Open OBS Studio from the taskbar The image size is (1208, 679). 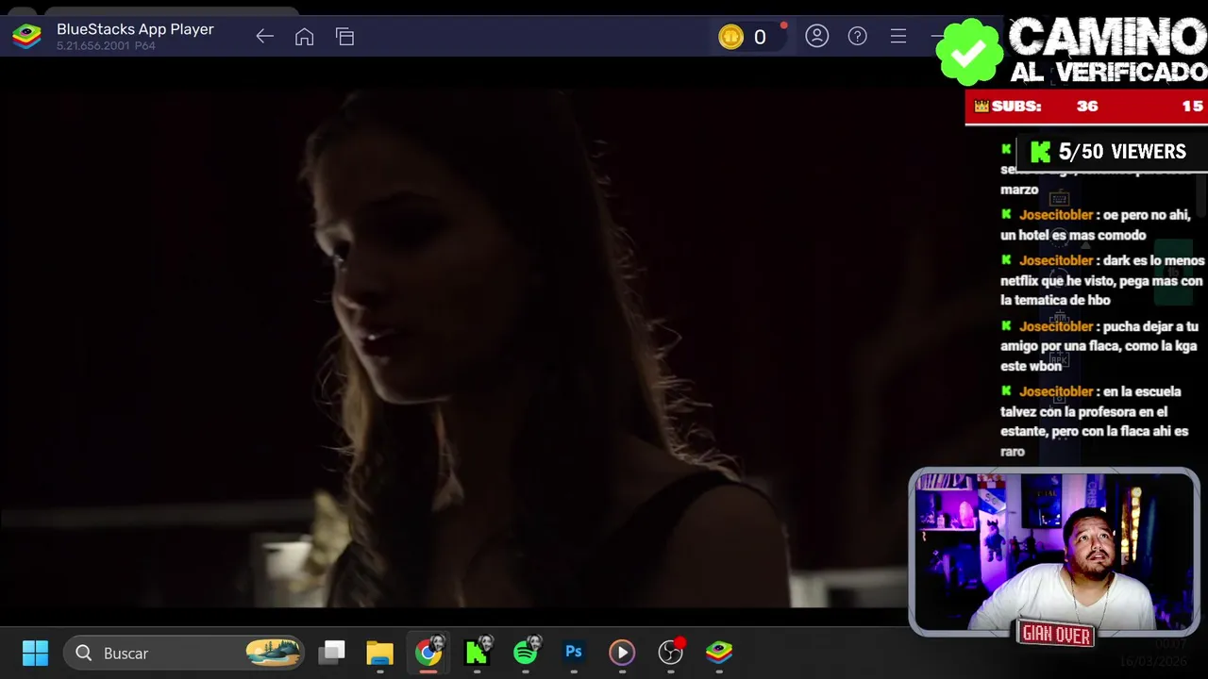point(670,652)
